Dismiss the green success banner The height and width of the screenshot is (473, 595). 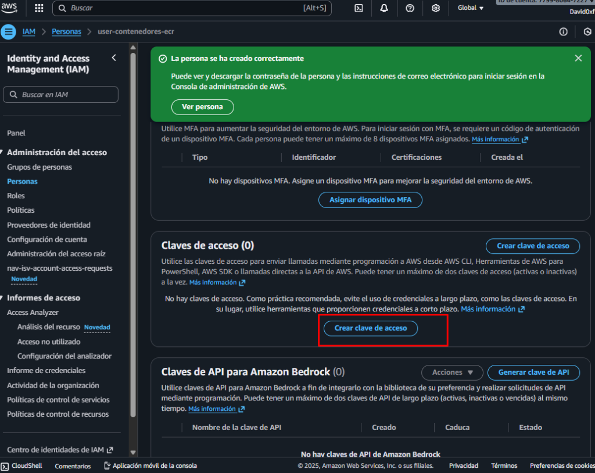click(578, 58)
